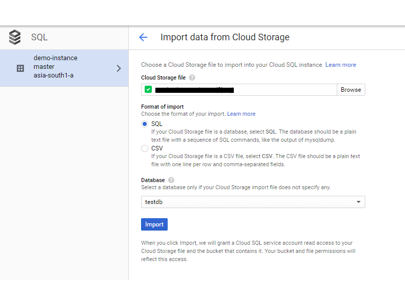Open Learn more link about import format
Viewport: 405px width, 307px height.
(x=241, y=114)
